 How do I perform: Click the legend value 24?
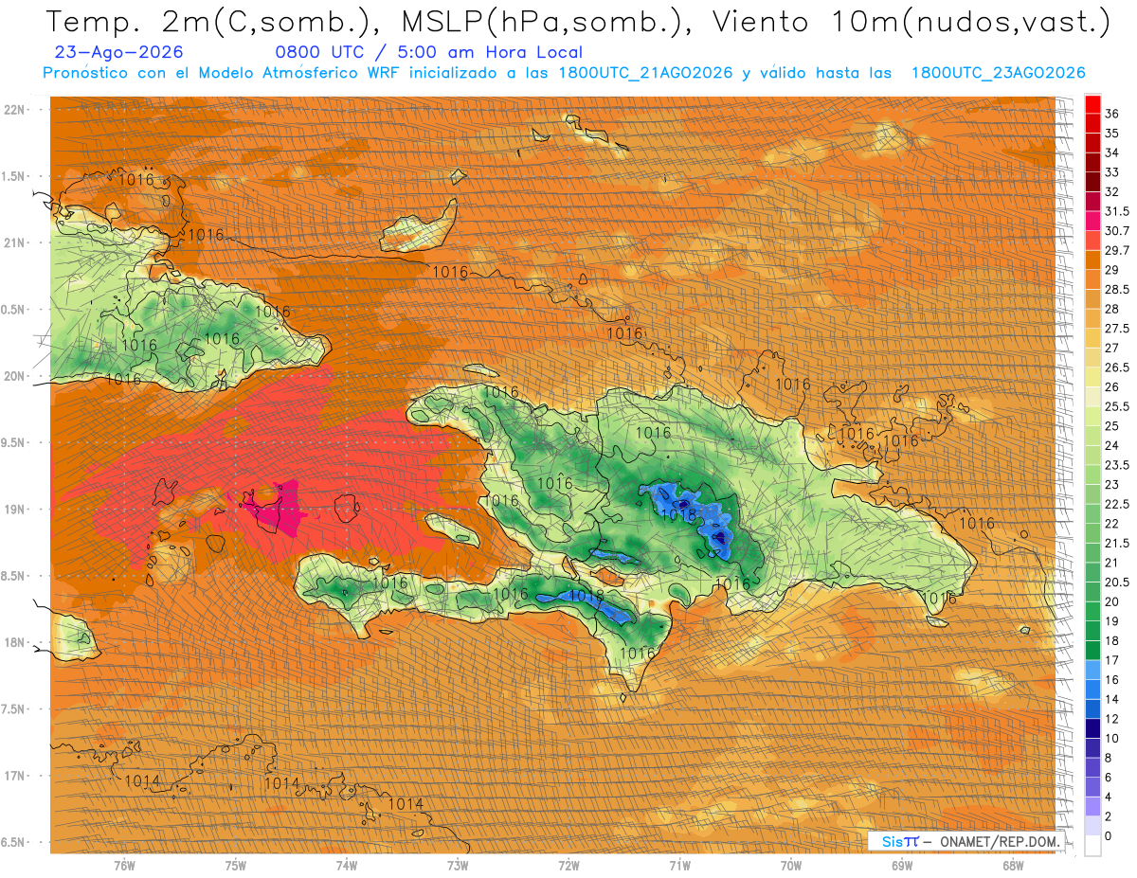pos(1112,445)
